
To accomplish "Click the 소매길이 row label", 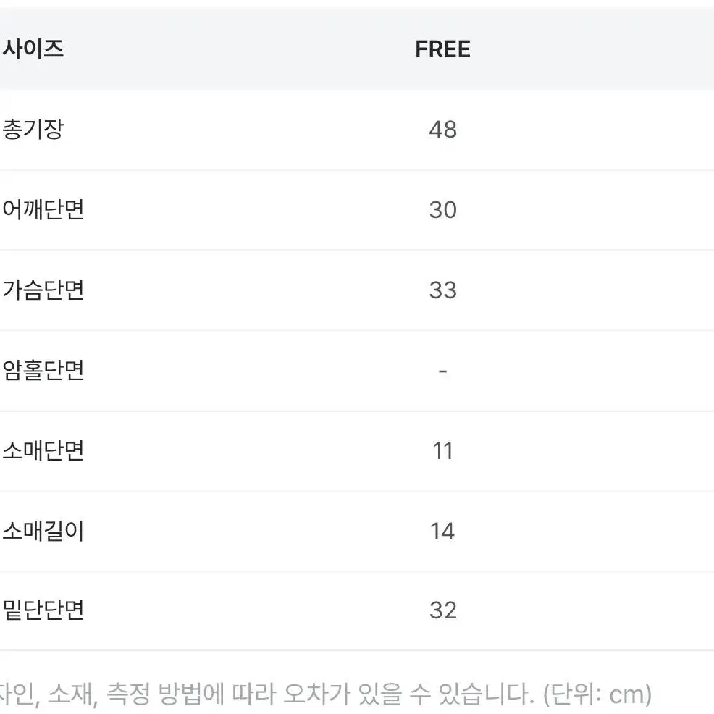I will [43, 531].
